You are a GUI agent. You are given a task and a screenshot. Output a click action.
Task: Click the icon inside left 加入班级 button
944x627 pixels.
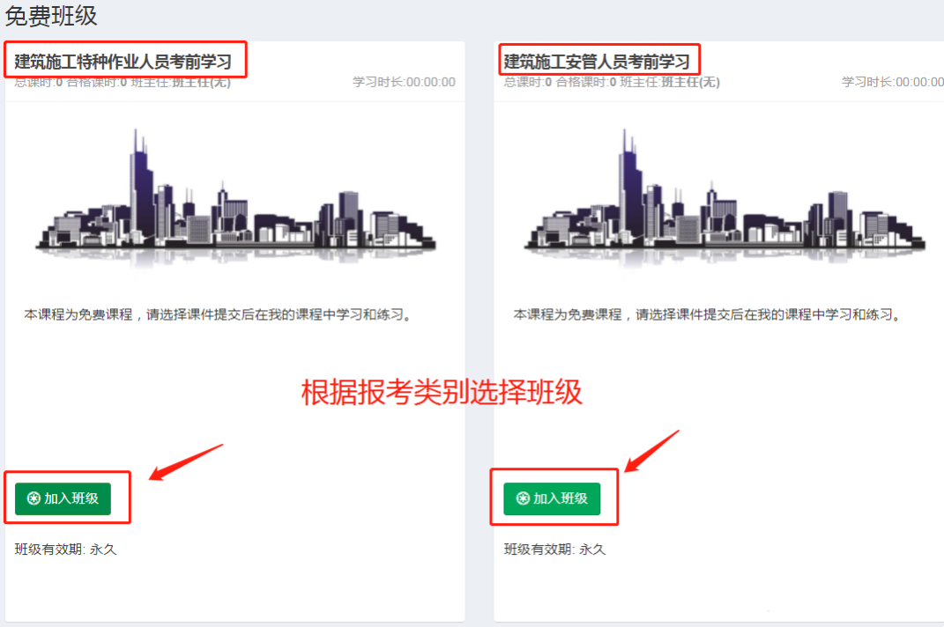click(x=33, y=498)
